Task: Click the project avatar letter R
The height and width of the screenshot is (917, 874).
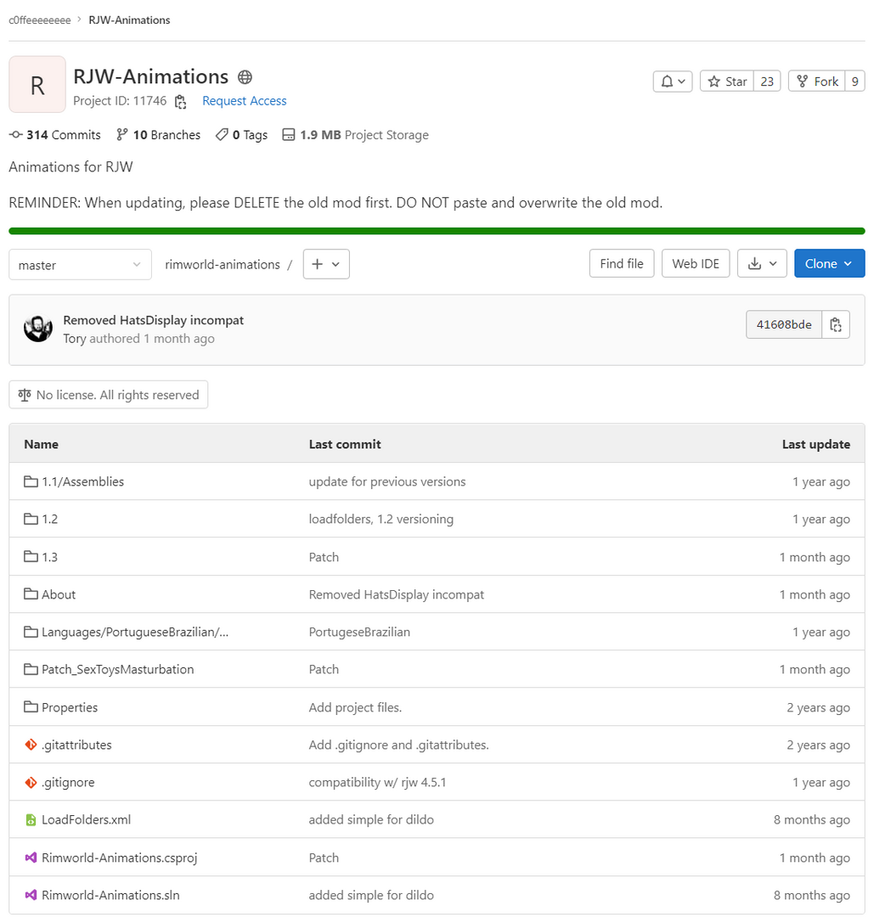Action: 37,84
